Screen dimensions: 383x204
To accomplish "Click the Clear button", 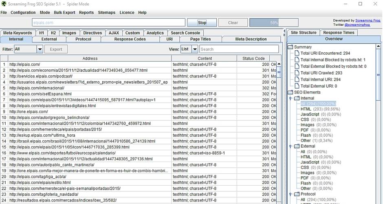I will click(x=233, y=22).
